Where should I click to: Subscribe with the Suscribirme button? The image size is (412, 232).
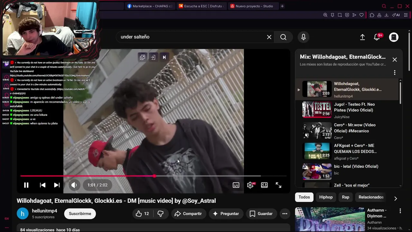(80, 214)
